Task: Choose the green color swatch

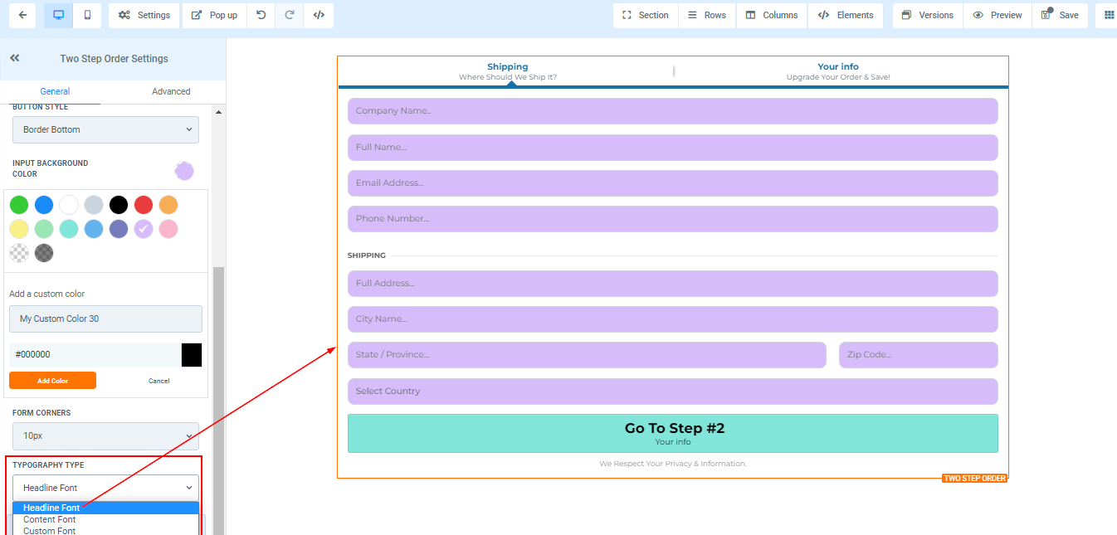Action: (x=19, y=205)
